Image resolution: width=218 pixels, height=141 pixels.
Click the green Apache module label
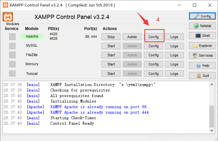(32, 36)
